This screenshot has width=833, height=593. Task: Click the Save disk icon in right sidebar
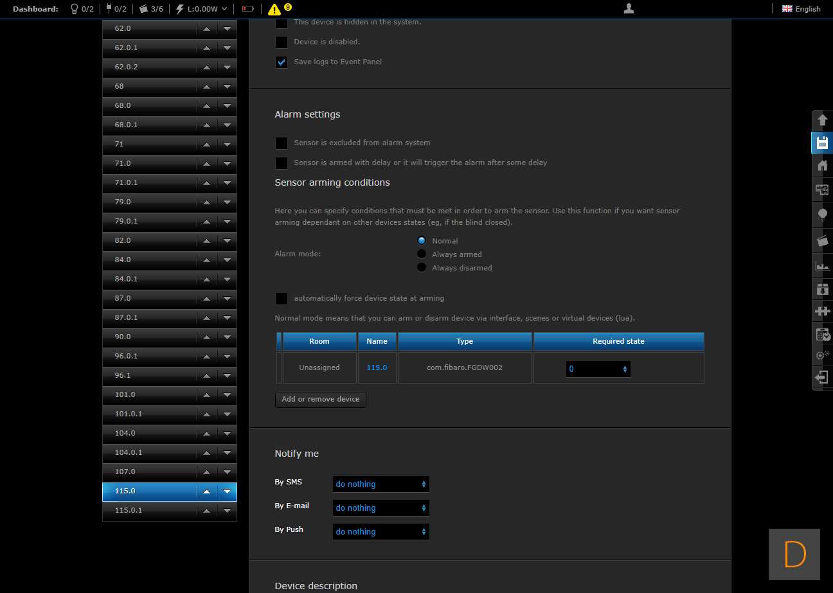pyautogui.click(x=822, y=143)
